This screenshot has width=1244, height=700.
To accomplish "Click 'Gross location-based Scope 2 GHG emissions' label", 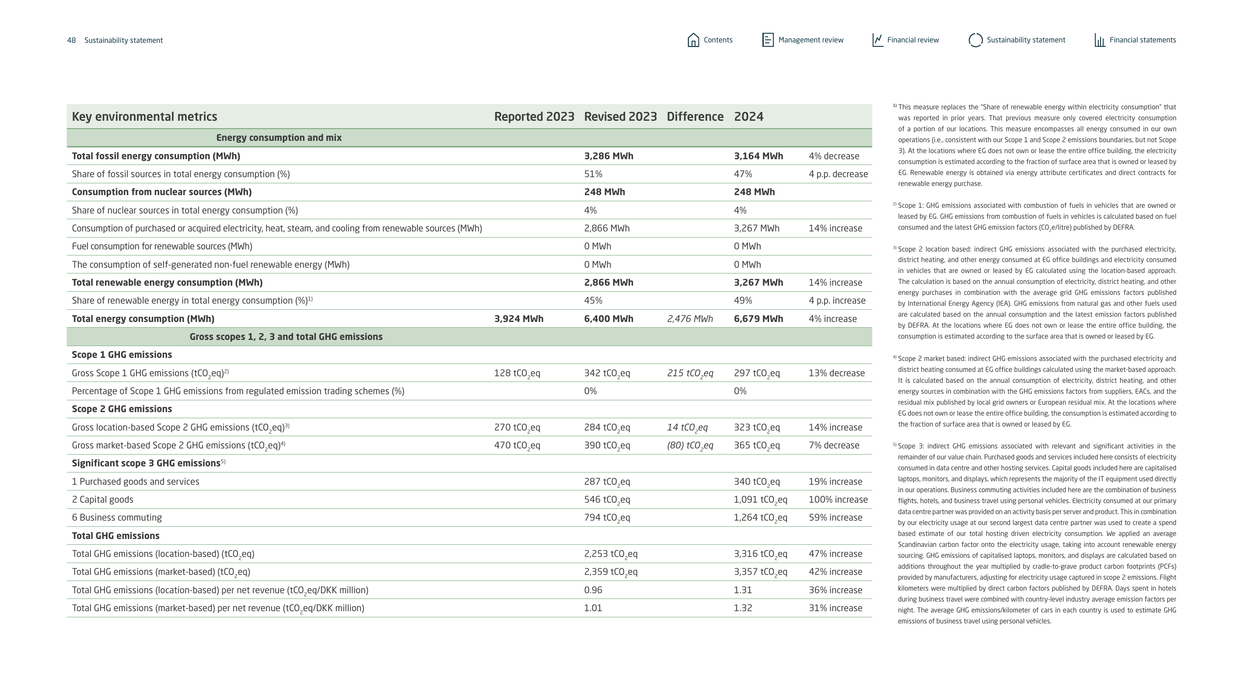I will coord(181,427).
